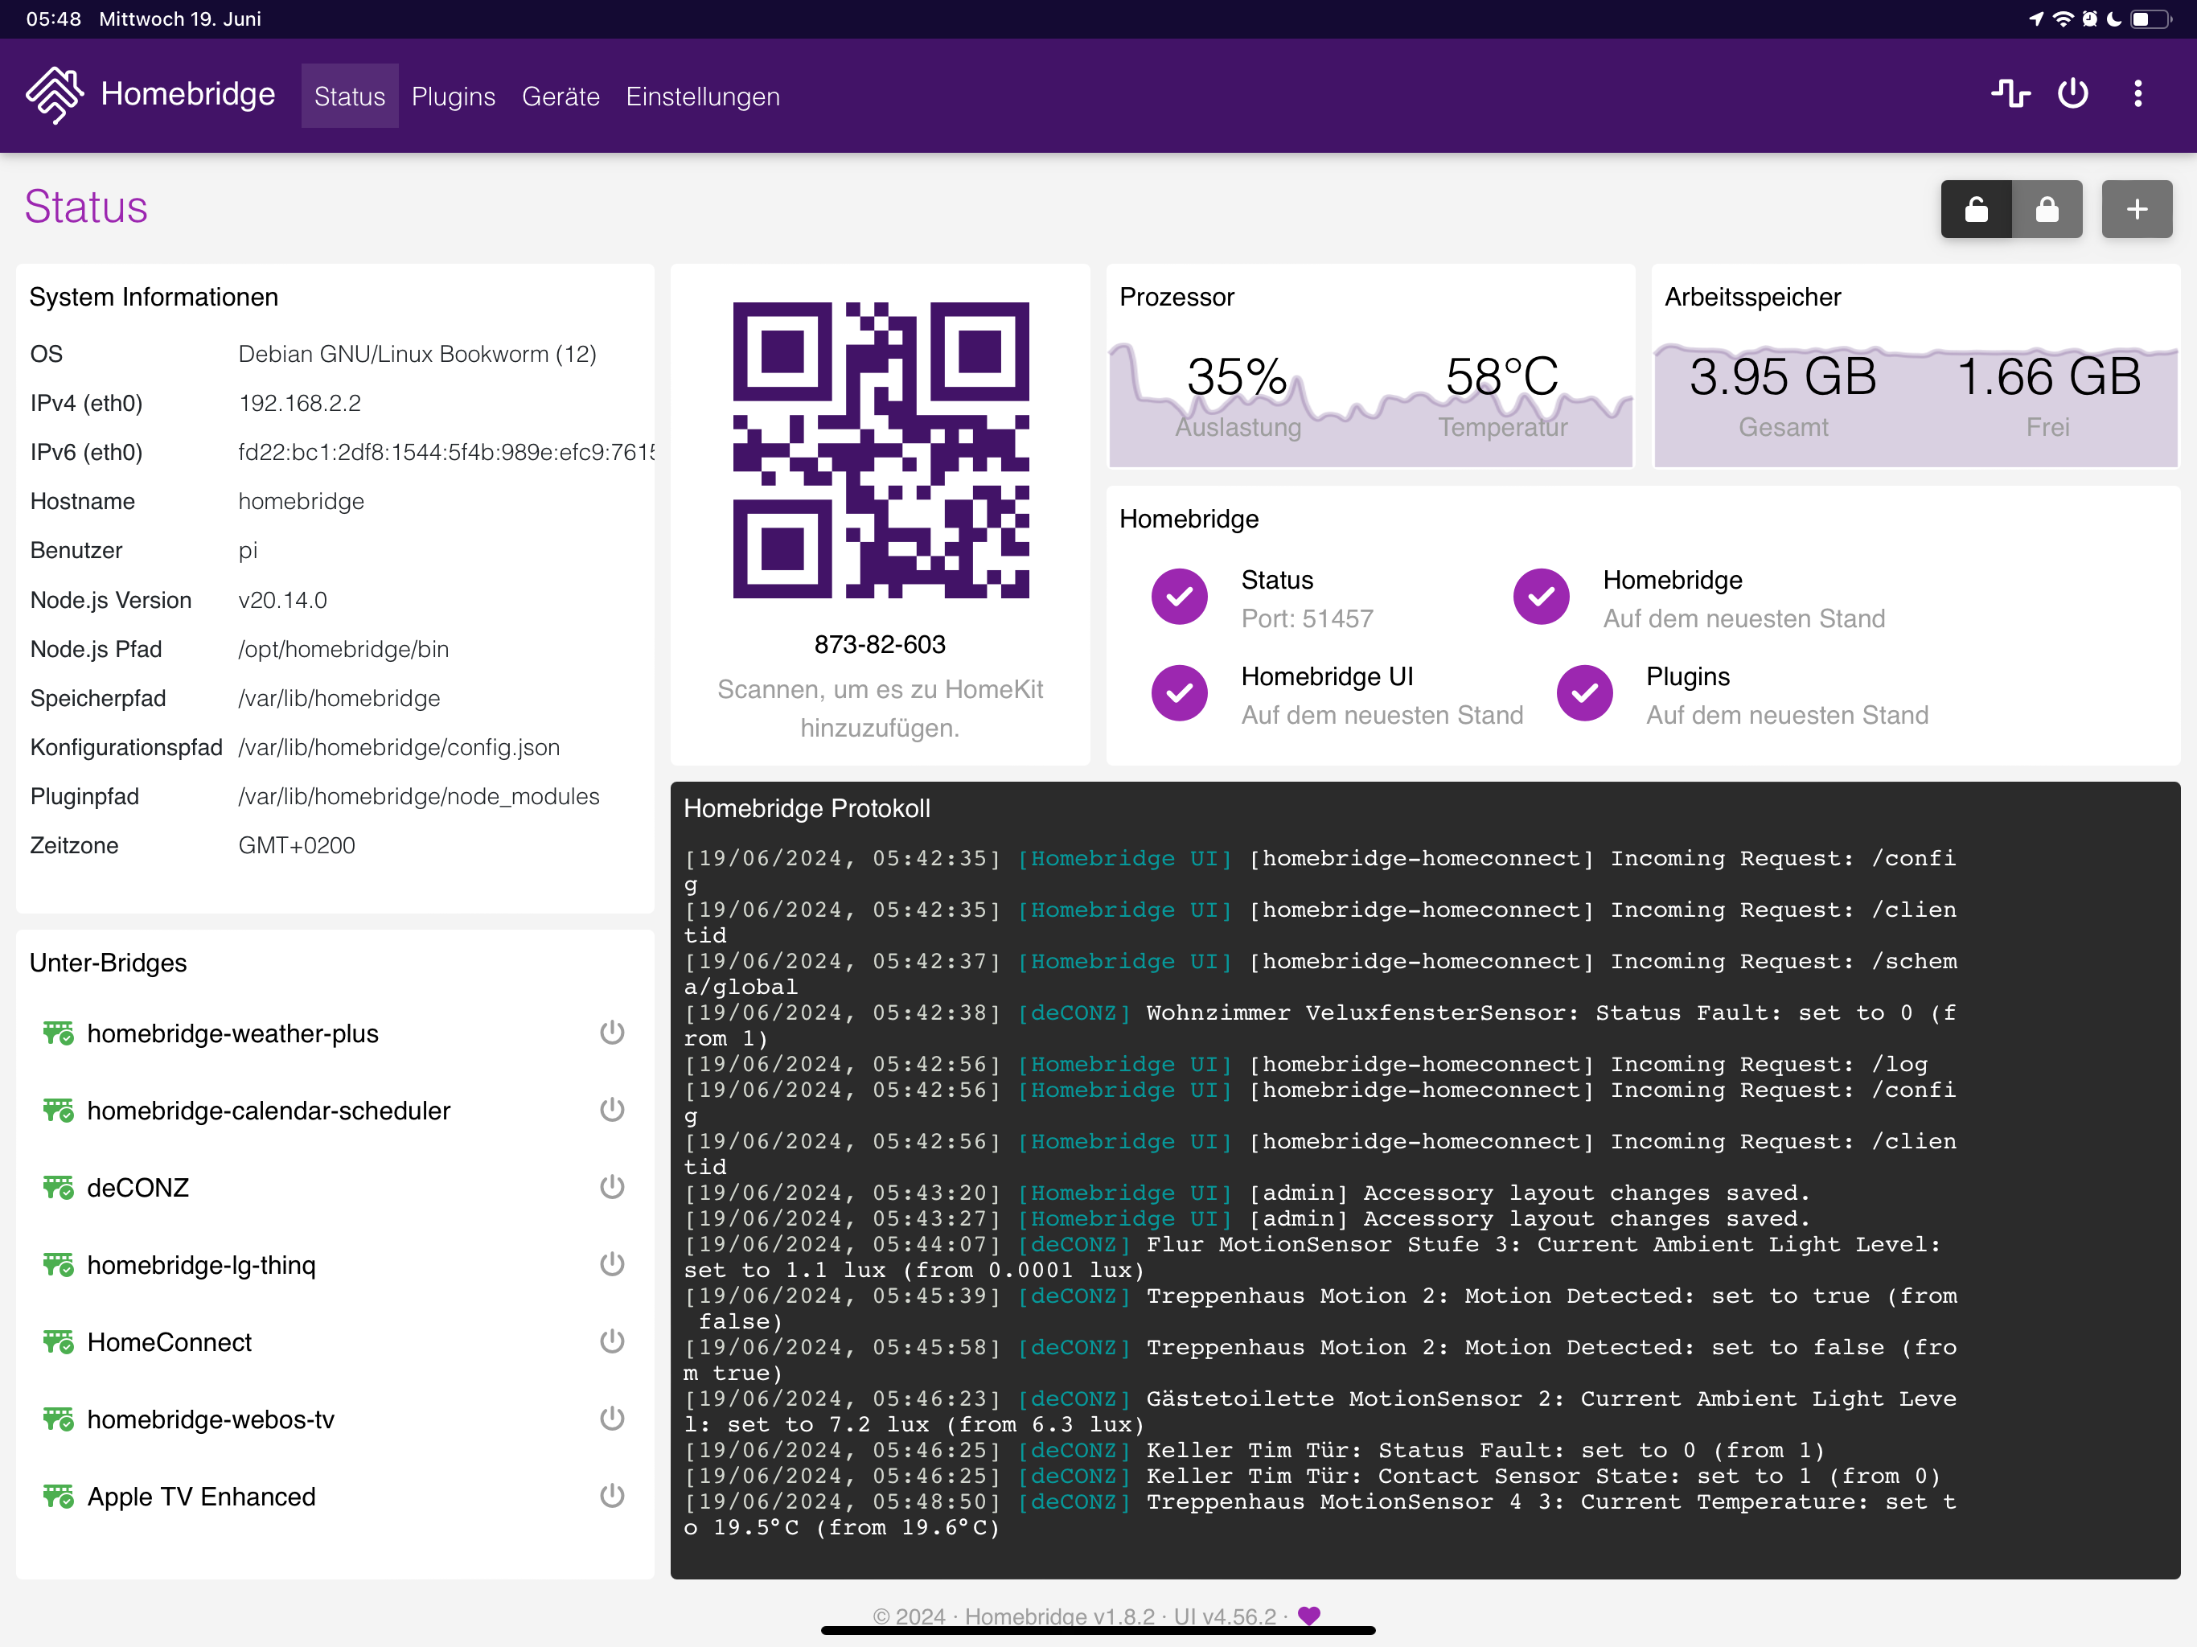Lock dashboard layout with closed padlock
Screen dimensions: 2197x1647
[2046, 210]
